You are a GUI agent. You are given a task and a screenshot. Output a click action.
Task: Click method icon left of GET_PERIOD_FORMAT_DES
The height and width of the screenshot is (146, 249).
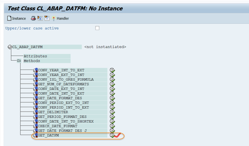(x=36, y=117)
